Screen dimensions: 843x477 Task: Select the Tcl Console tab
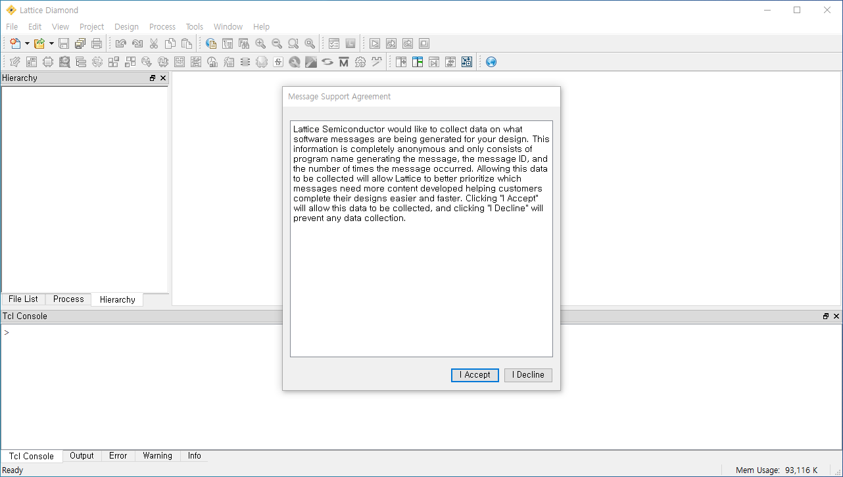pyautogui.click(x=32, y=456)
